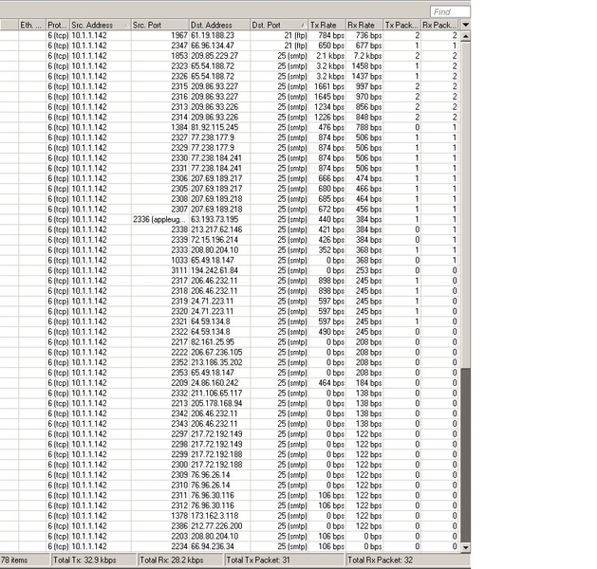597x569 pixels.
Task: Click the Total Tx: 32.9 kbps status
Action: pos(93,560)
